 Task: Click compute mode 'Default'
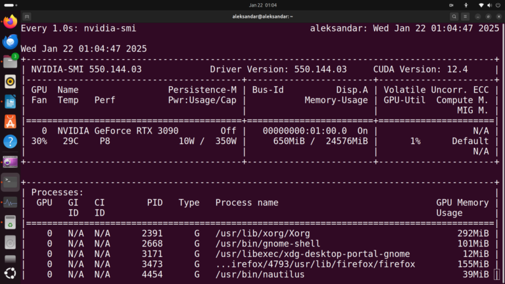coord(470,141)
